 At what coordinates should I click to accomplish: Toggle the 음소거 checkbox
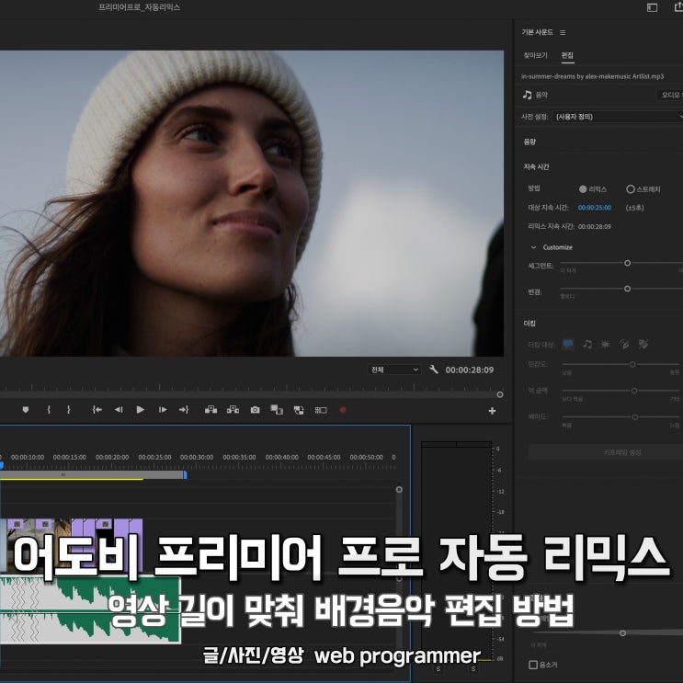pyautogui.click(x=533, y=665)
